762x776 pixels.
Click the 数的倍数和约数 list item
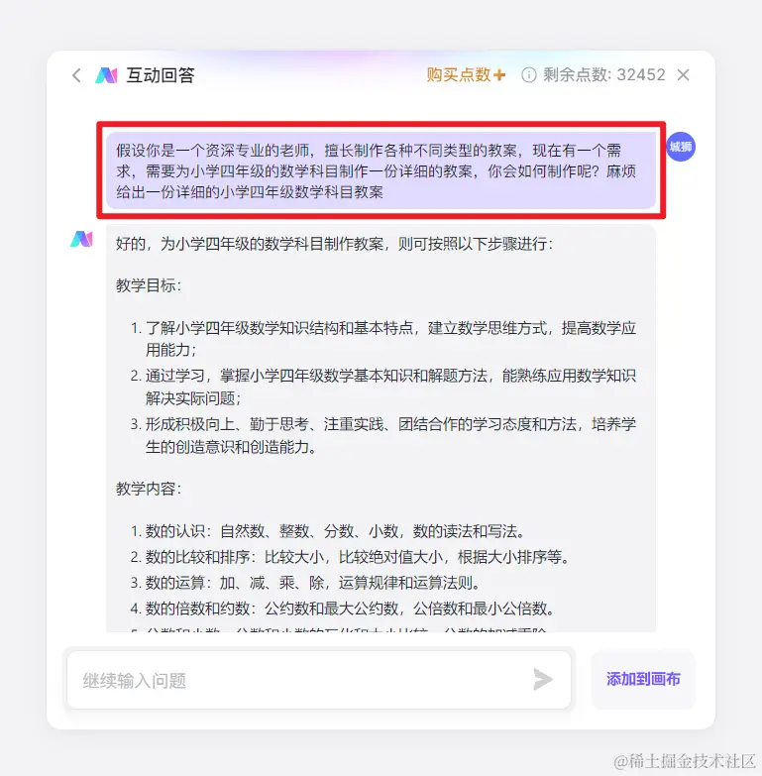[343, 609]
